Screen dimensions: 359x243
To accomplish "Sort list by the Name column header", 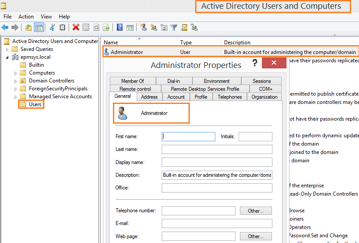I will [x=139, y=42].
